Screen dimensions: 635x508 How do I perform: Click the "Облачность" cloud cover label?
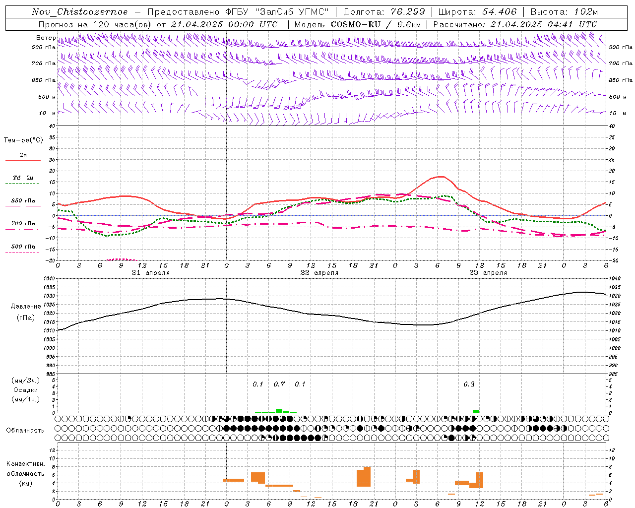(x=25, y=431)
